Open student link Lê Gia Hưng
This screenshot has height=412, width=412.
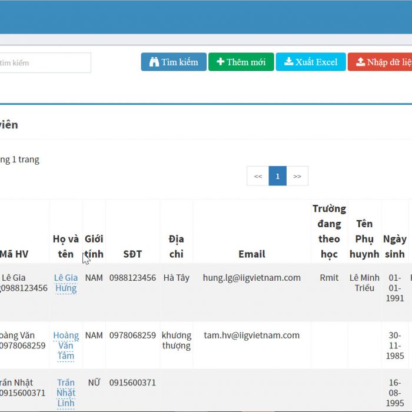66,283
